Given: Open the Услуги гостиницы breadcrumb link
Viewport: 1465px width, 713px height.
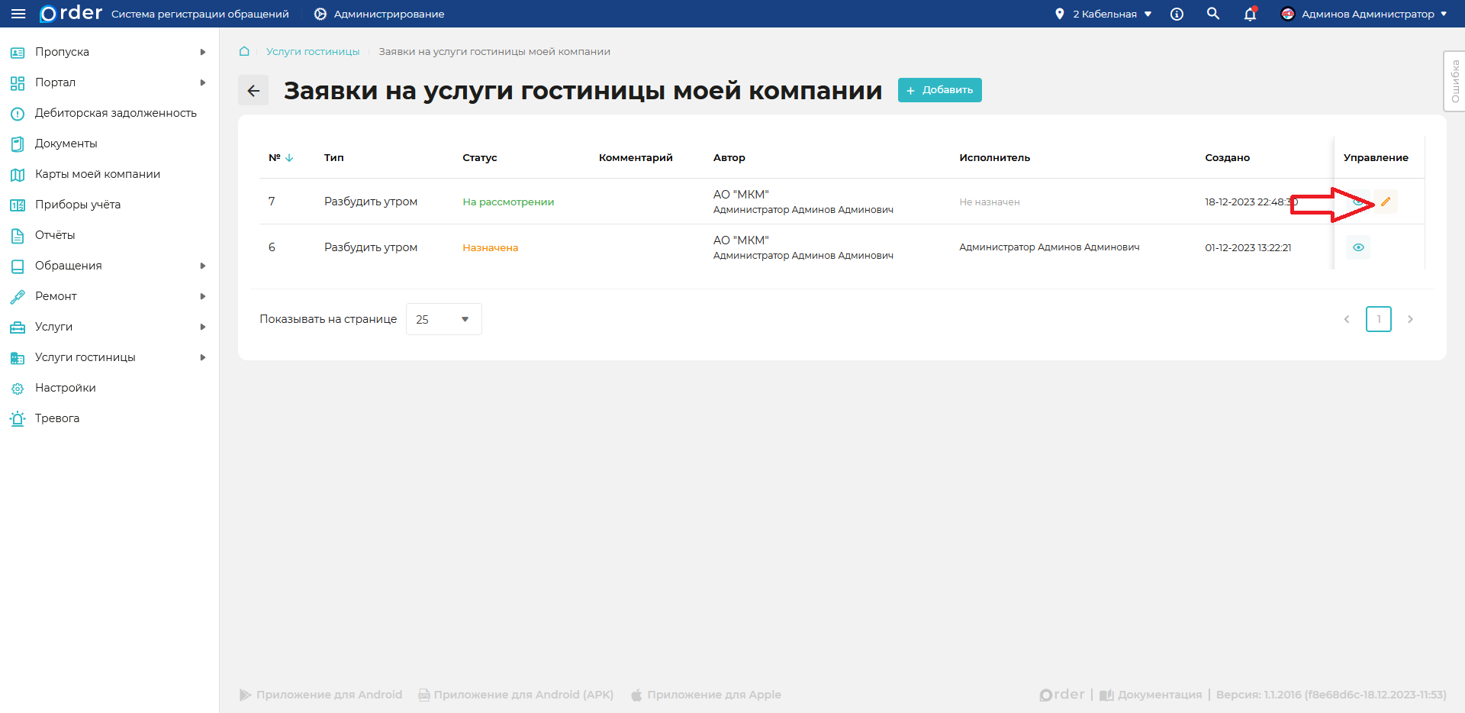Looking at the screenshot, I should [x=312, y=51].
